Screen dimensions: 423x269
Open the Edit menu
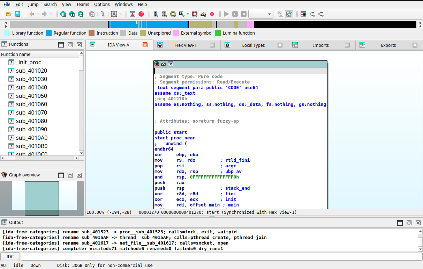tap(19, 4)
